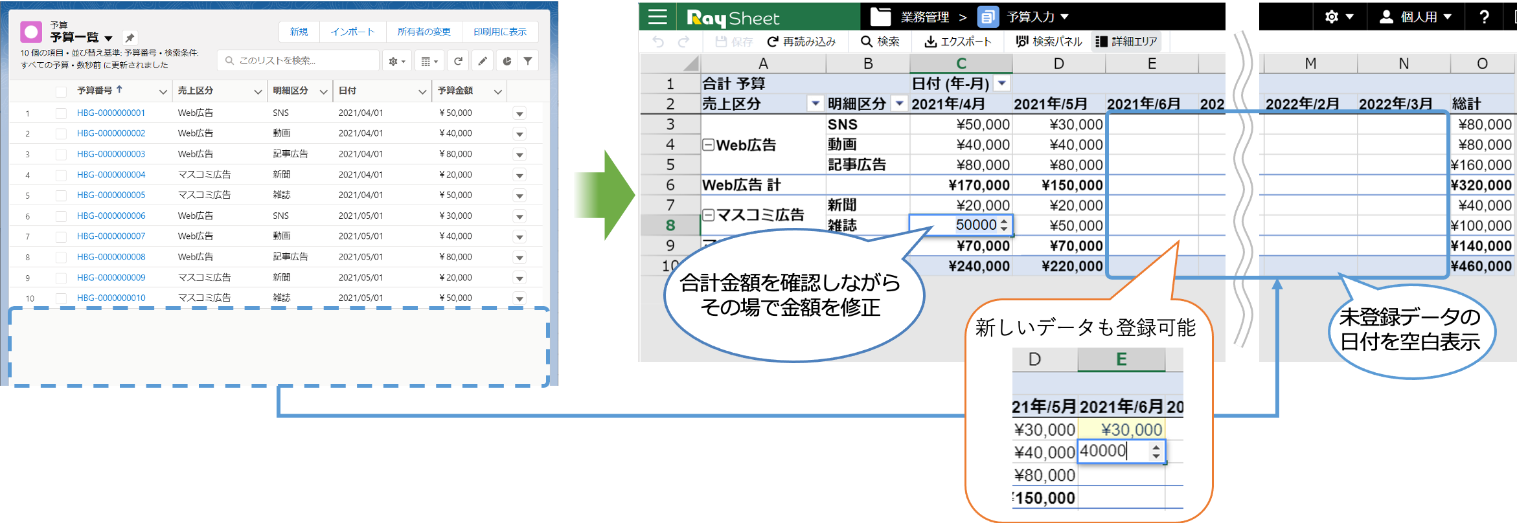Click the pencil edit list icon

click(x=483, y=61)
